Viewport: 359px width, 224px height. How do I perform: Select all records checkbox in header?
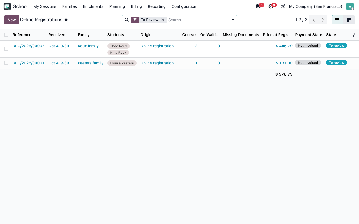pos(6,35)
